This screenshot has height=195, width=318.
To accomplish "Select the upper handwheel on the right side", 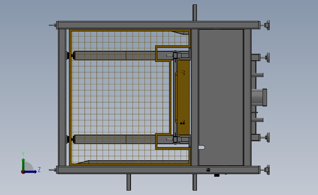I will [x=268, y=57].
